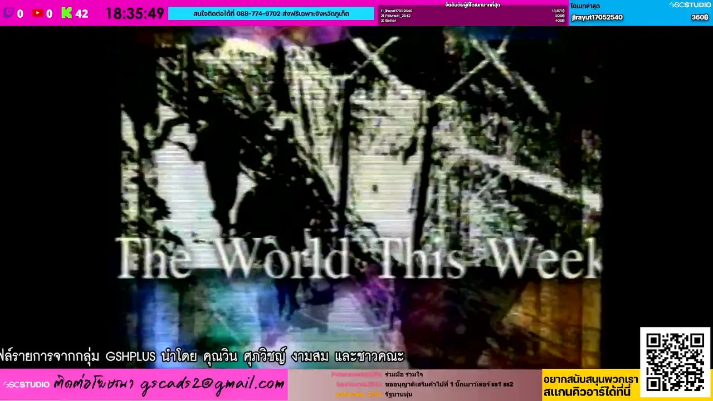
Task: Click the scrolling GSHPLUS credit ticker
Action: click(x=202, y=356)
